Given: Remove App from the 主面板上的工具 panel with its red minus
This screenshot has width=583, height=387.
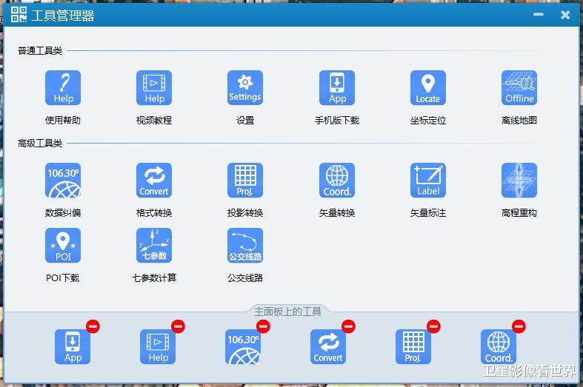Looking at the screenshot, I should click(93, 326).
